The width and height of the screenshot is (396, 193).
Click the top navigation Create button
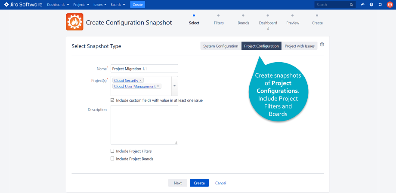tap(138, 5)
